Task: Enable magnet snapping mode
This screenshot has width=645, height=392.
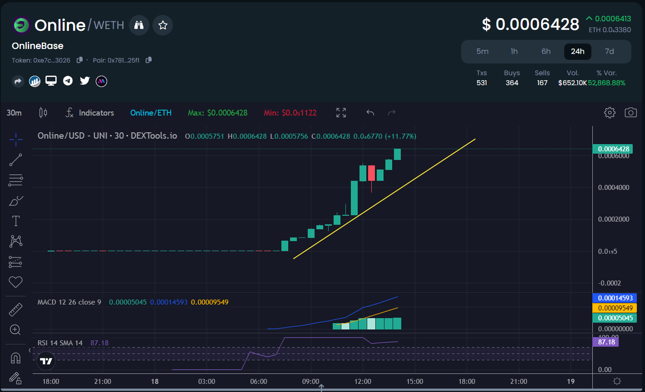Action: click(x=15, y=358)
